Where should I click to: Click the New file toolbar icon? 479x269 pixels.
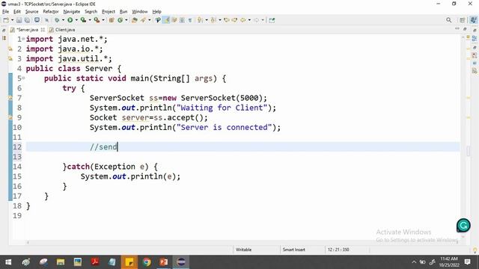(6, 20)
